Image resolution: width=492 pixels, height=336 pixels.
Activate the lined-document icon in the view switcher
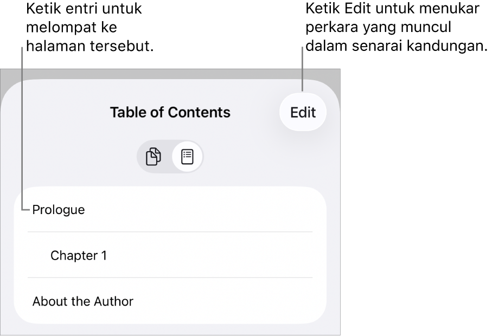187,157
